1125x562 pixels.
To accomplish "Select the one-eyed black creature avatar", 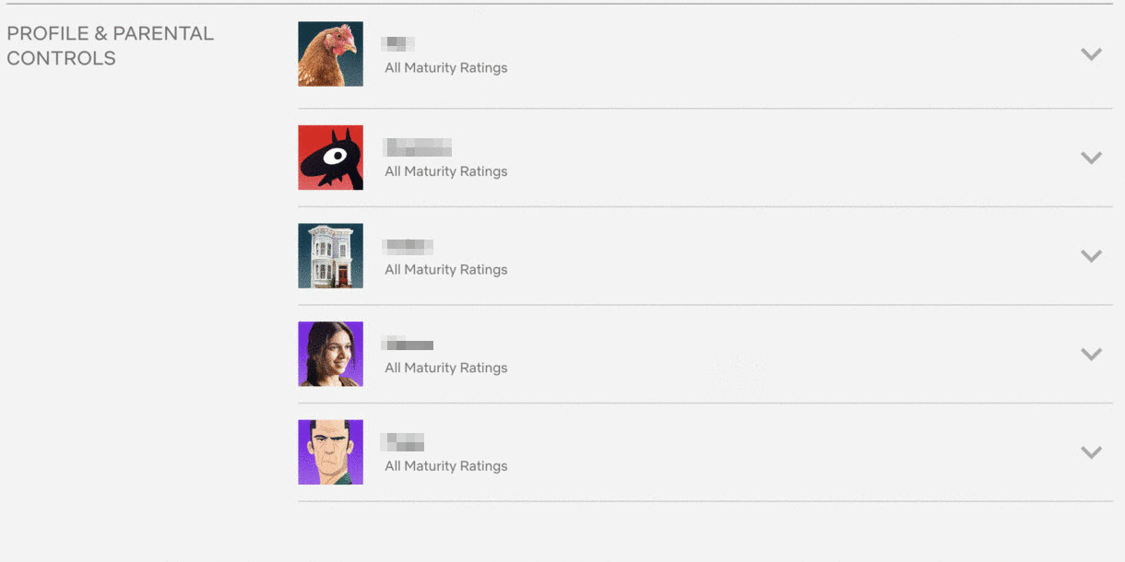I will pos(330,158).
